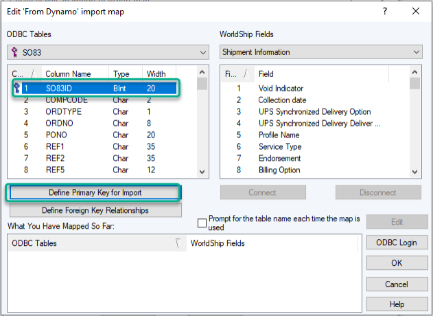Confirm with the OK button
The width and height of the screenshot is (433, 316).
(397, 263)
